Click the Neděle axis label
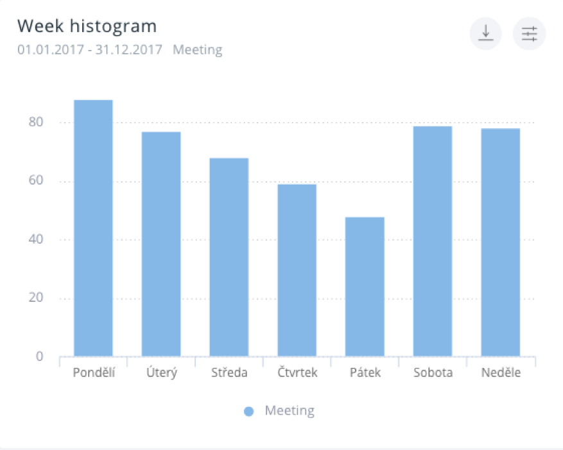563x450 pixels. click(x=501, y=373)
